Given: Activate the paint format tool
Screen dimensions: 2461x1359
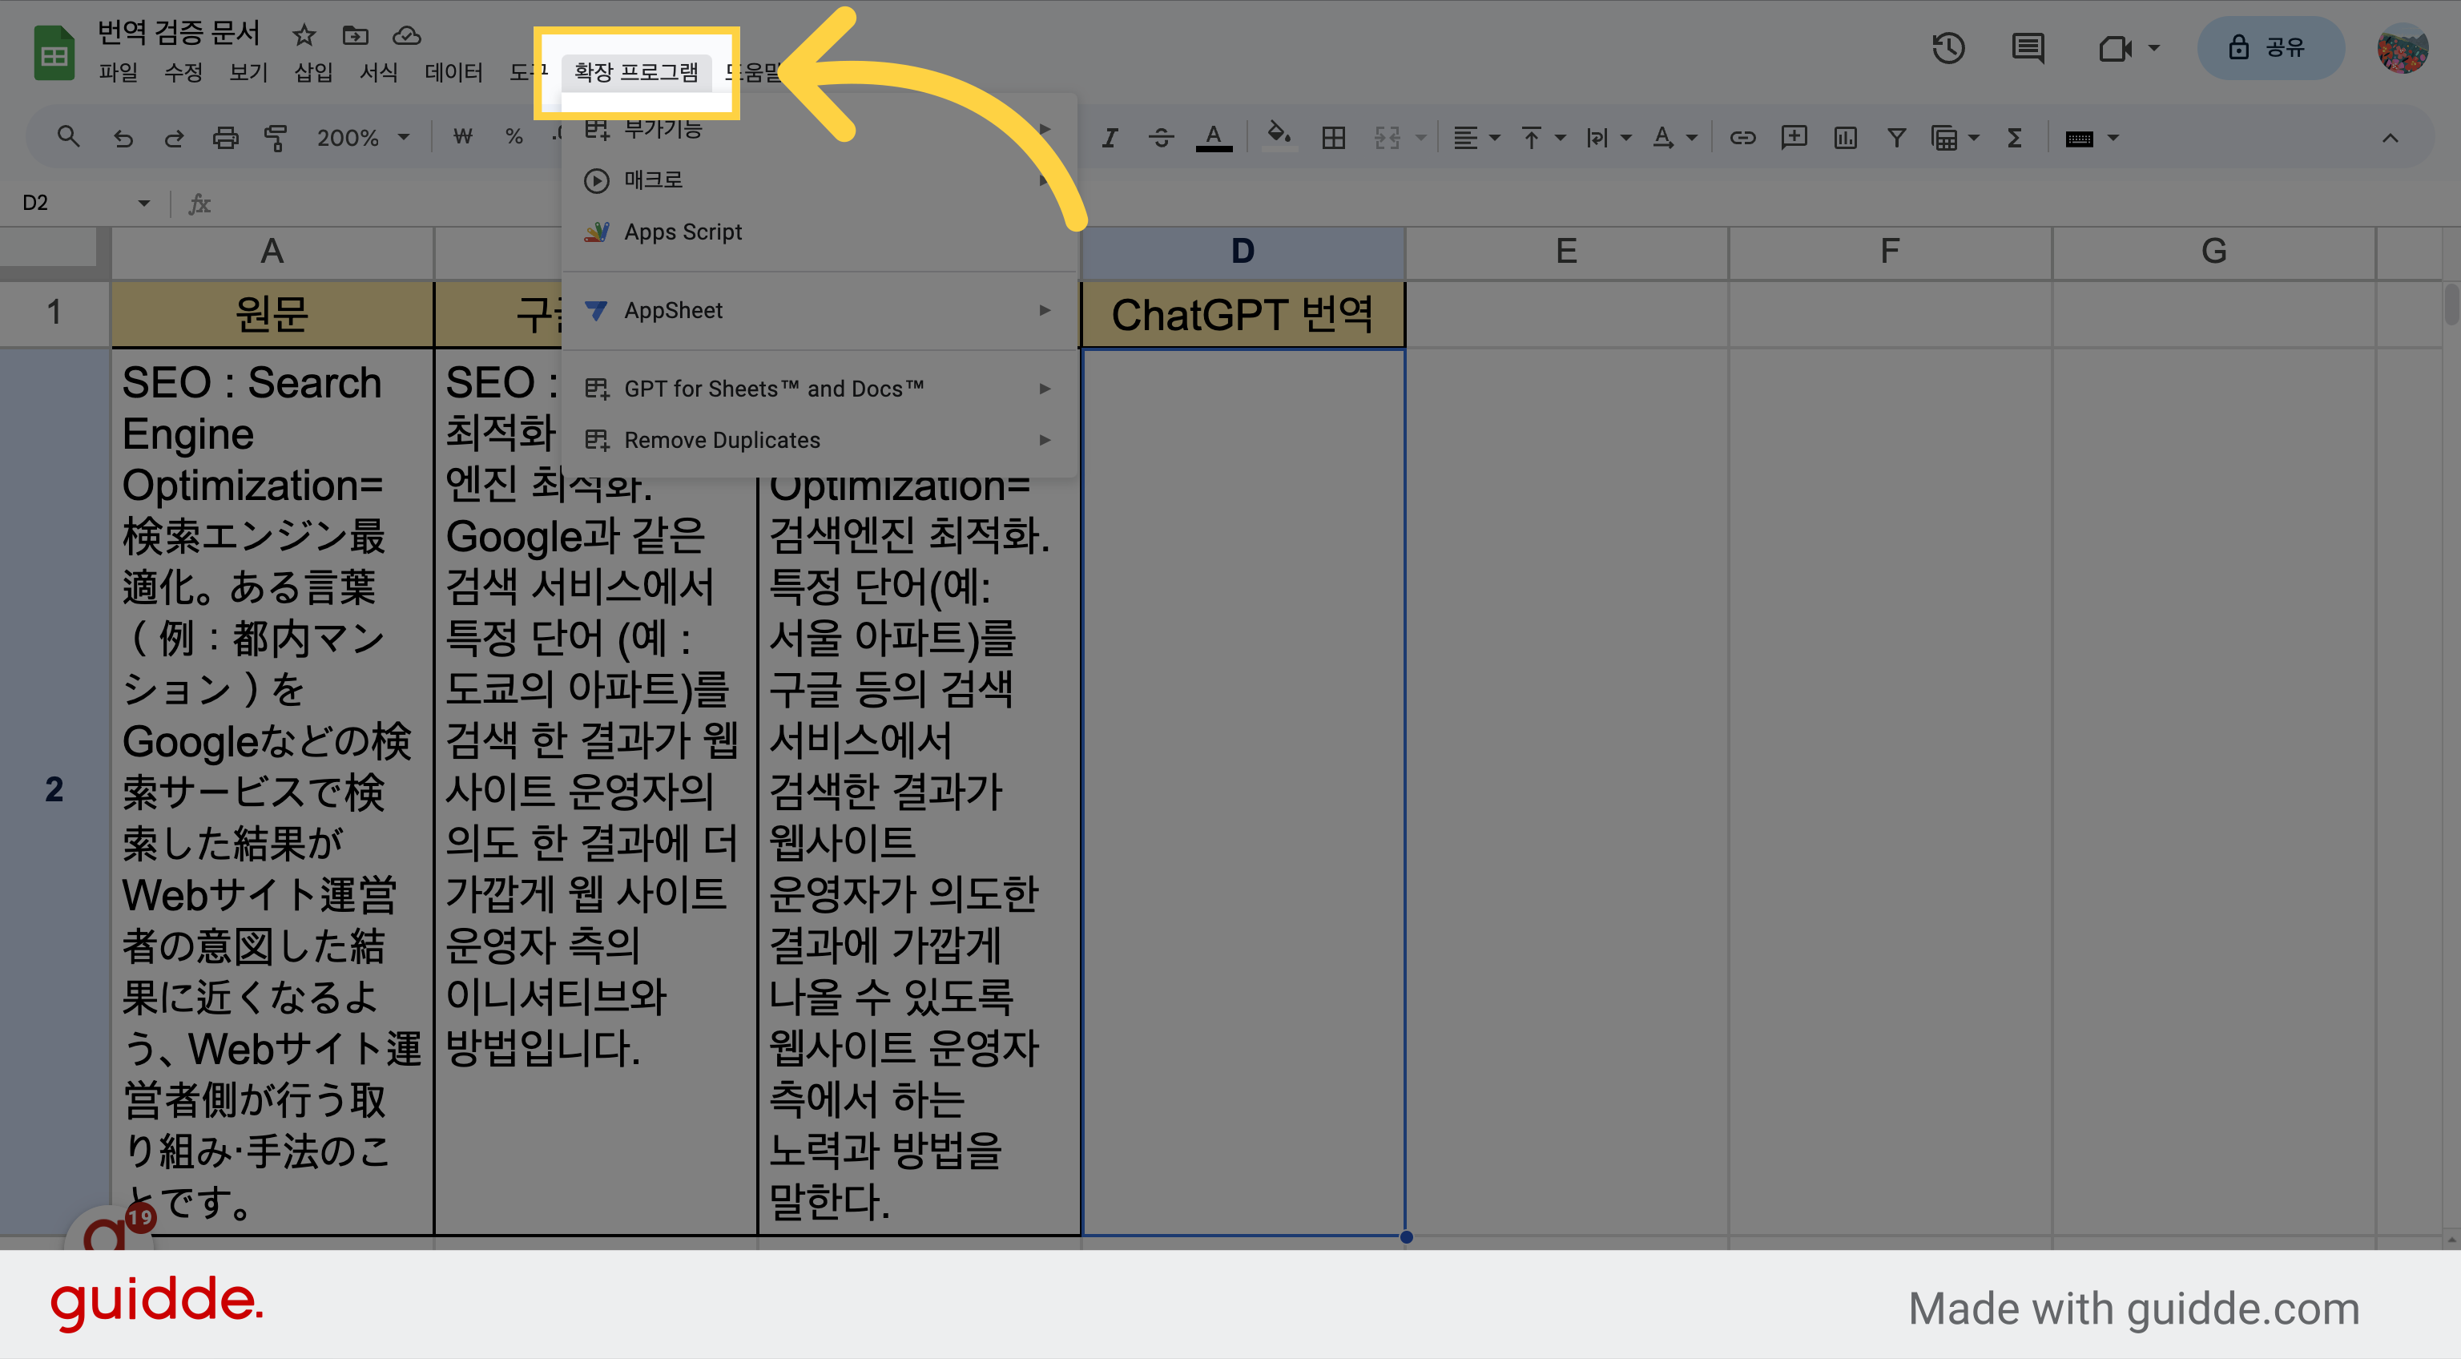Looking at the screenshot, I should 276,138.
